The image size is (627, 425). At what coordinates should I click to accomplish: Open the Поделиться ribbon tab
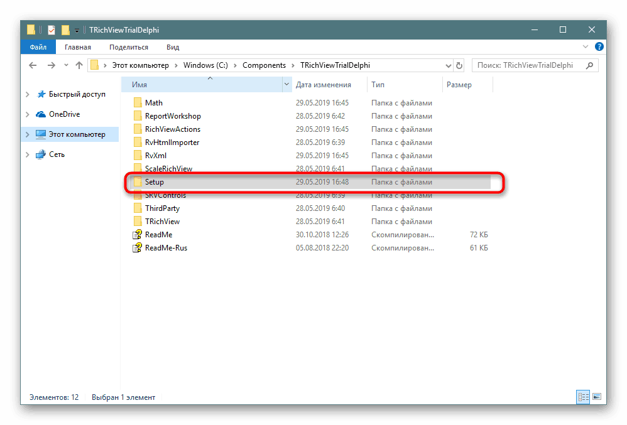pyautogui.click(x=128, y=47)
